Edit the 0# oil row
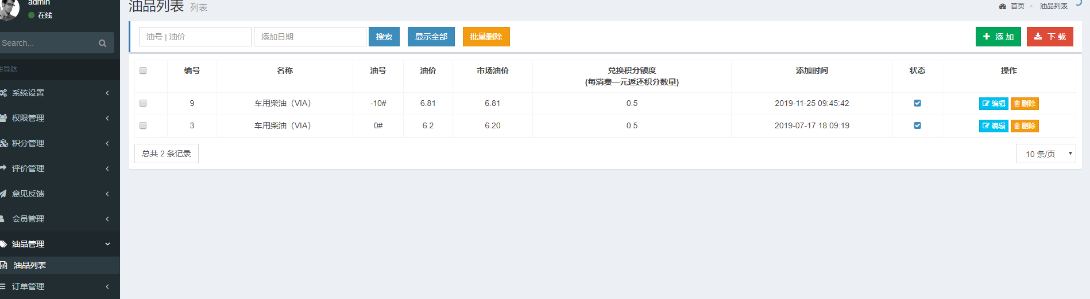 tap(994, 126)
